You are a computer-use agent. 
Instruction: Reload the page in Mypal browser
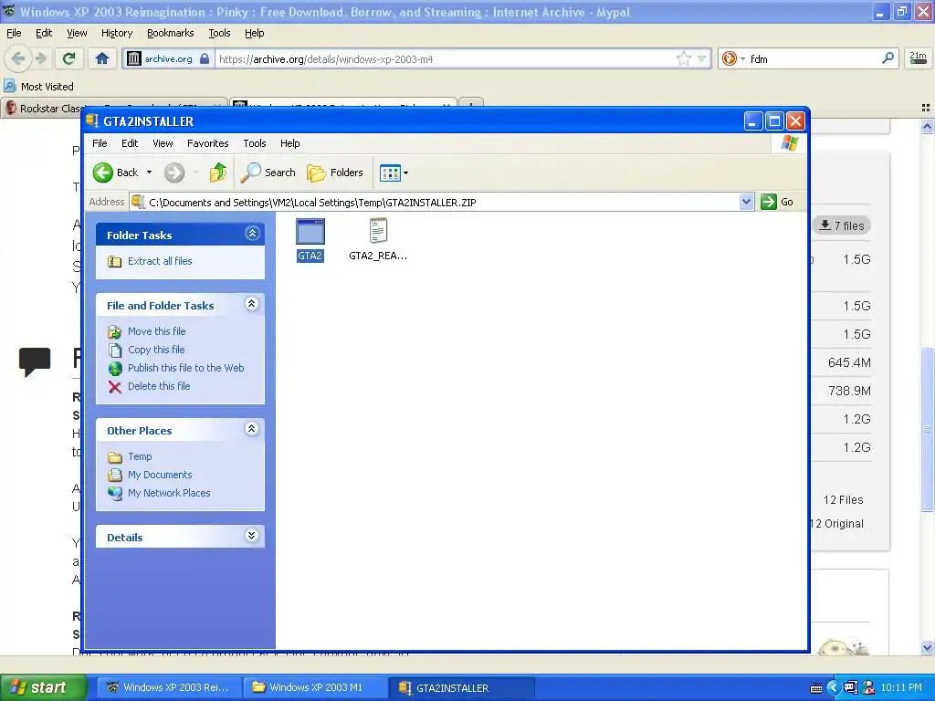coord(69,58)
